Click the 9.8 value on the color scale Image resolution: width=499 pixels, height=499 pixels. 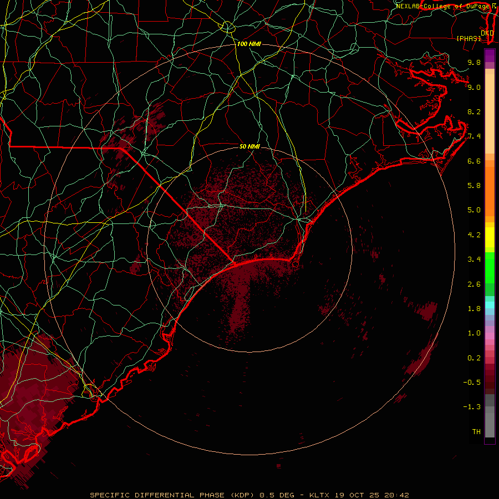[474, 62]
